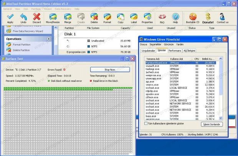Sort by Kullanıcı Adı column header

[x=180, y=59]
